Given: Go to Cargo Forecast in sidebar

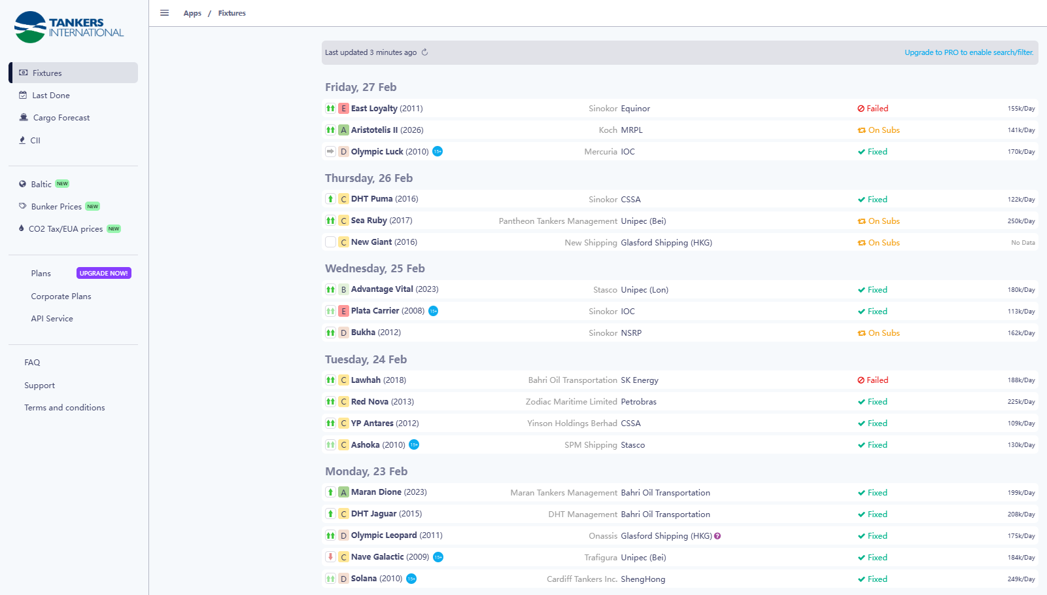Looking at the screenshot, I should [x=61, y=118].
